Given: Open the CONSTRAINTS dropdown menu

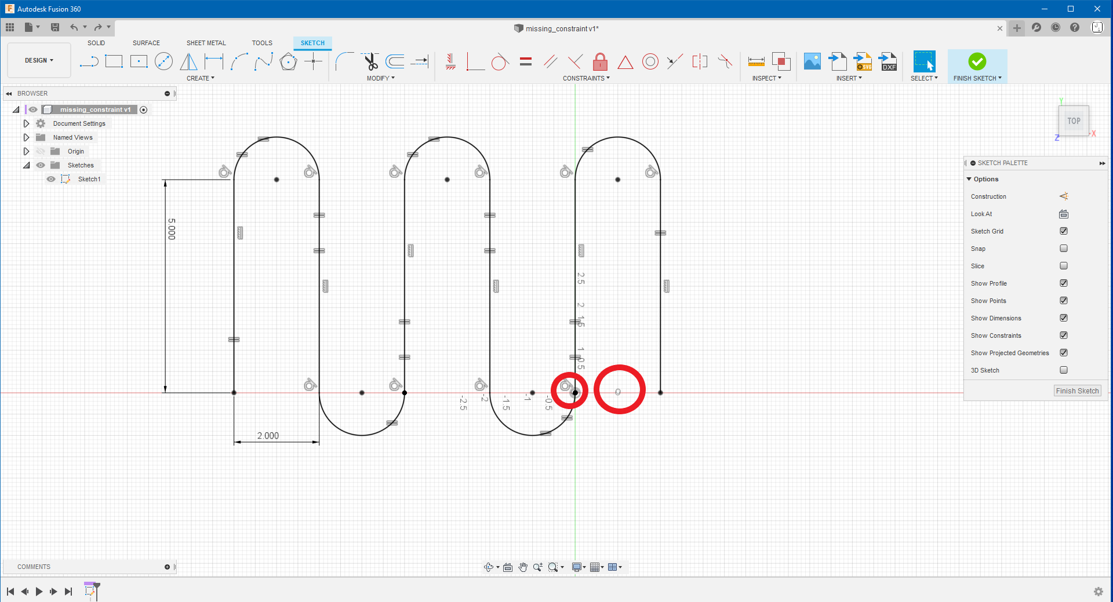Looking at the screenshot, I should point(586,78).
